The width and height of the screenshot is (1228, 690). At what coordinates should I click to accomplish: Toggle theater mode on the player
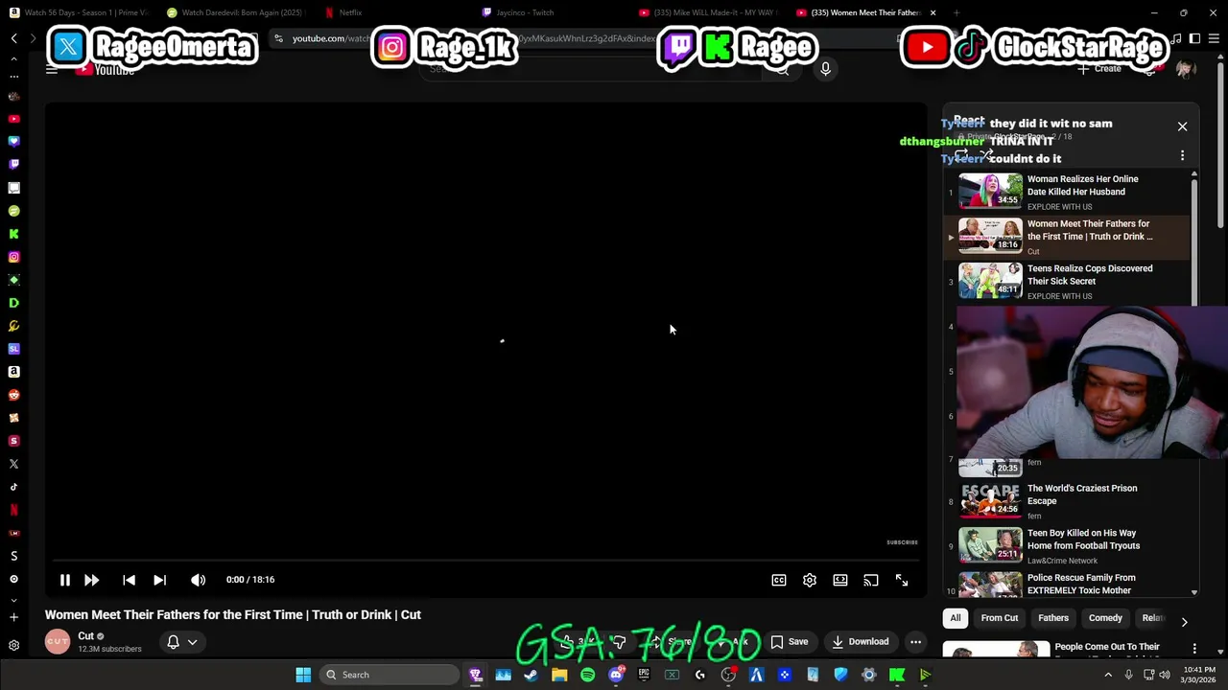point(840,580)
